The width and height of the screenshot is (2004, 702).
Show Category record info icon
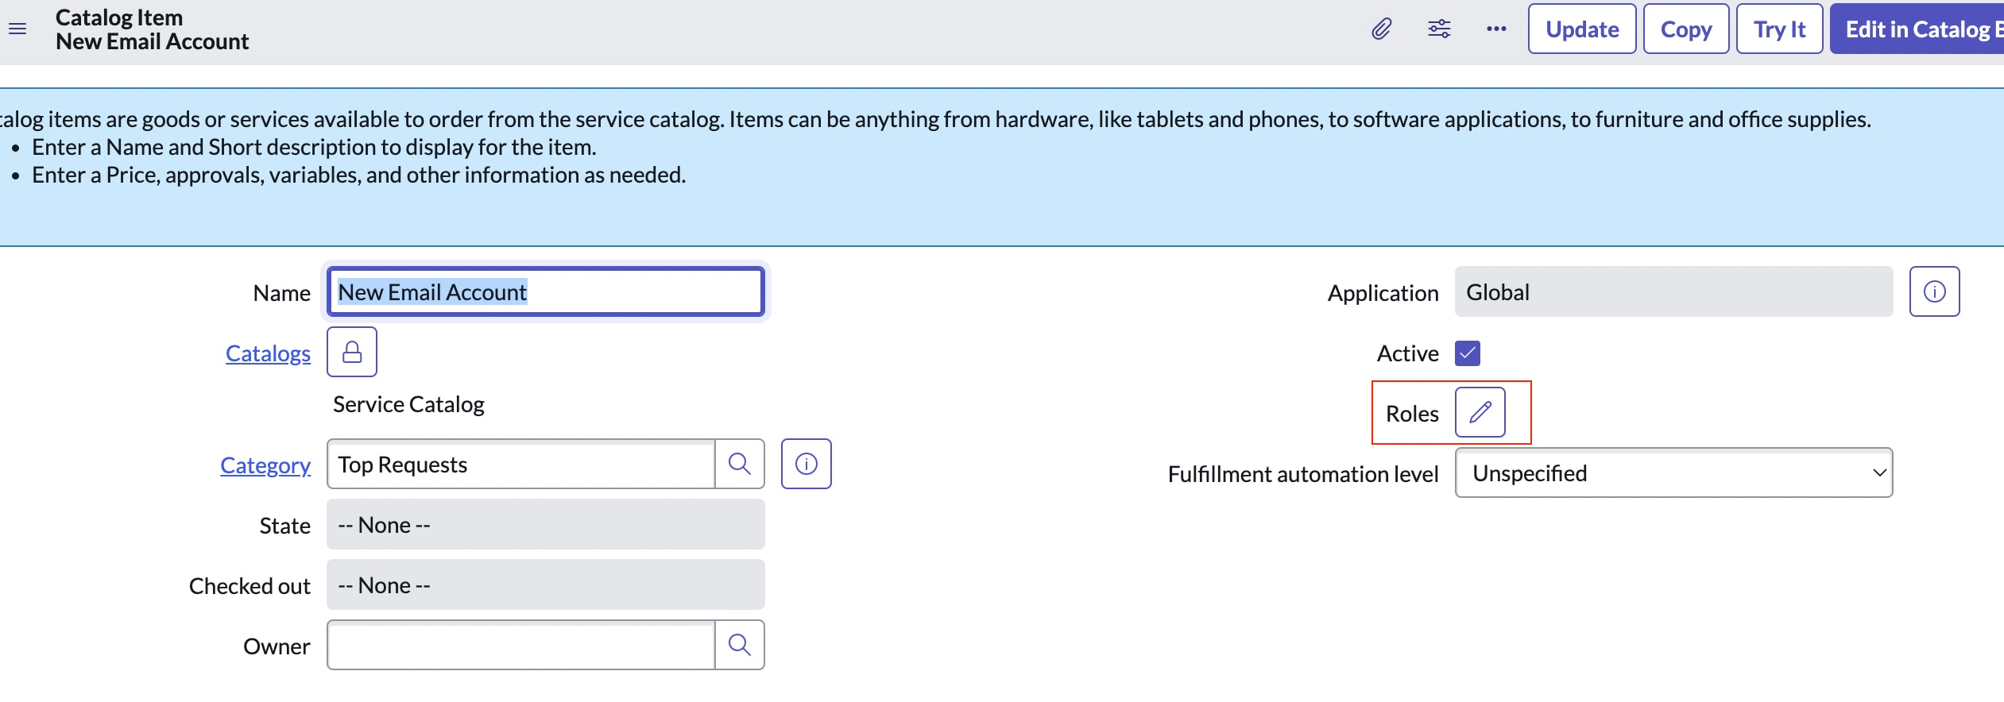tap(807, 464)
